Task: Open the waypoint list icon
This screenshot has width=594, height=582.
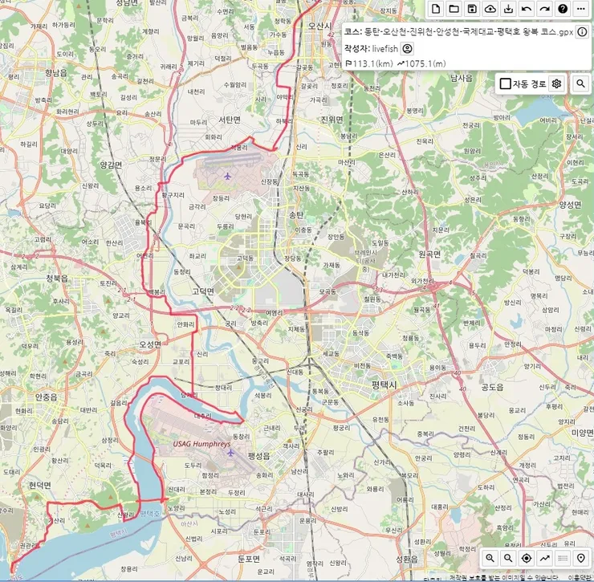Action: pos(563,558)
